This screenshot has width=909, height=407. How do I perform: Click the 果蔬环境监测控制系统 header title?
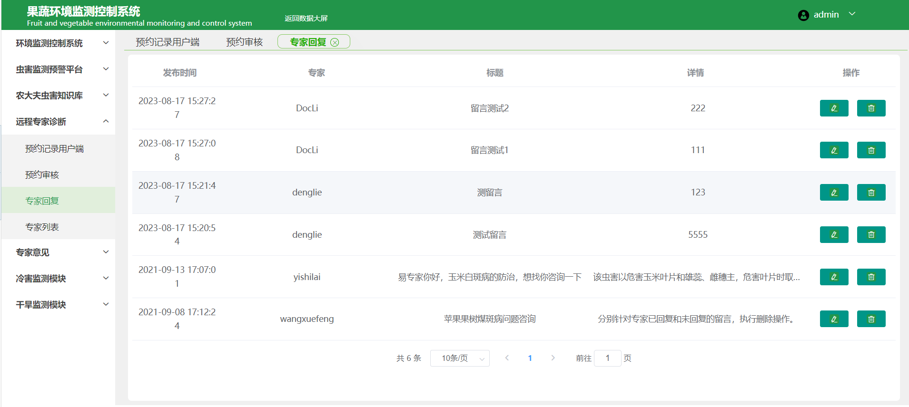pyautogui.click(x=83, y=11)
